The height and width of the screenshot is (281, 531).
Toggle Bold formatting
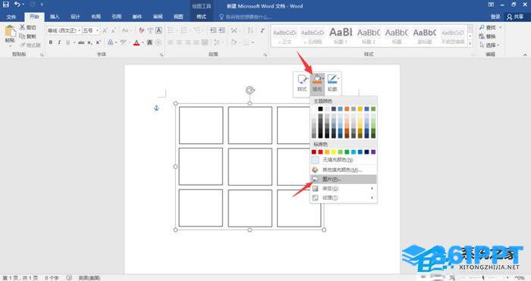[51, 42]
